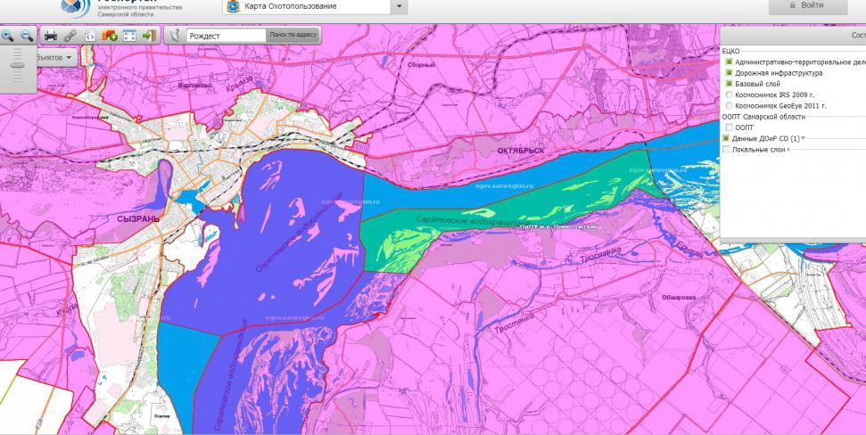Select Космоснимок GeoEye 2011 г. radio button

coord(729,105)
